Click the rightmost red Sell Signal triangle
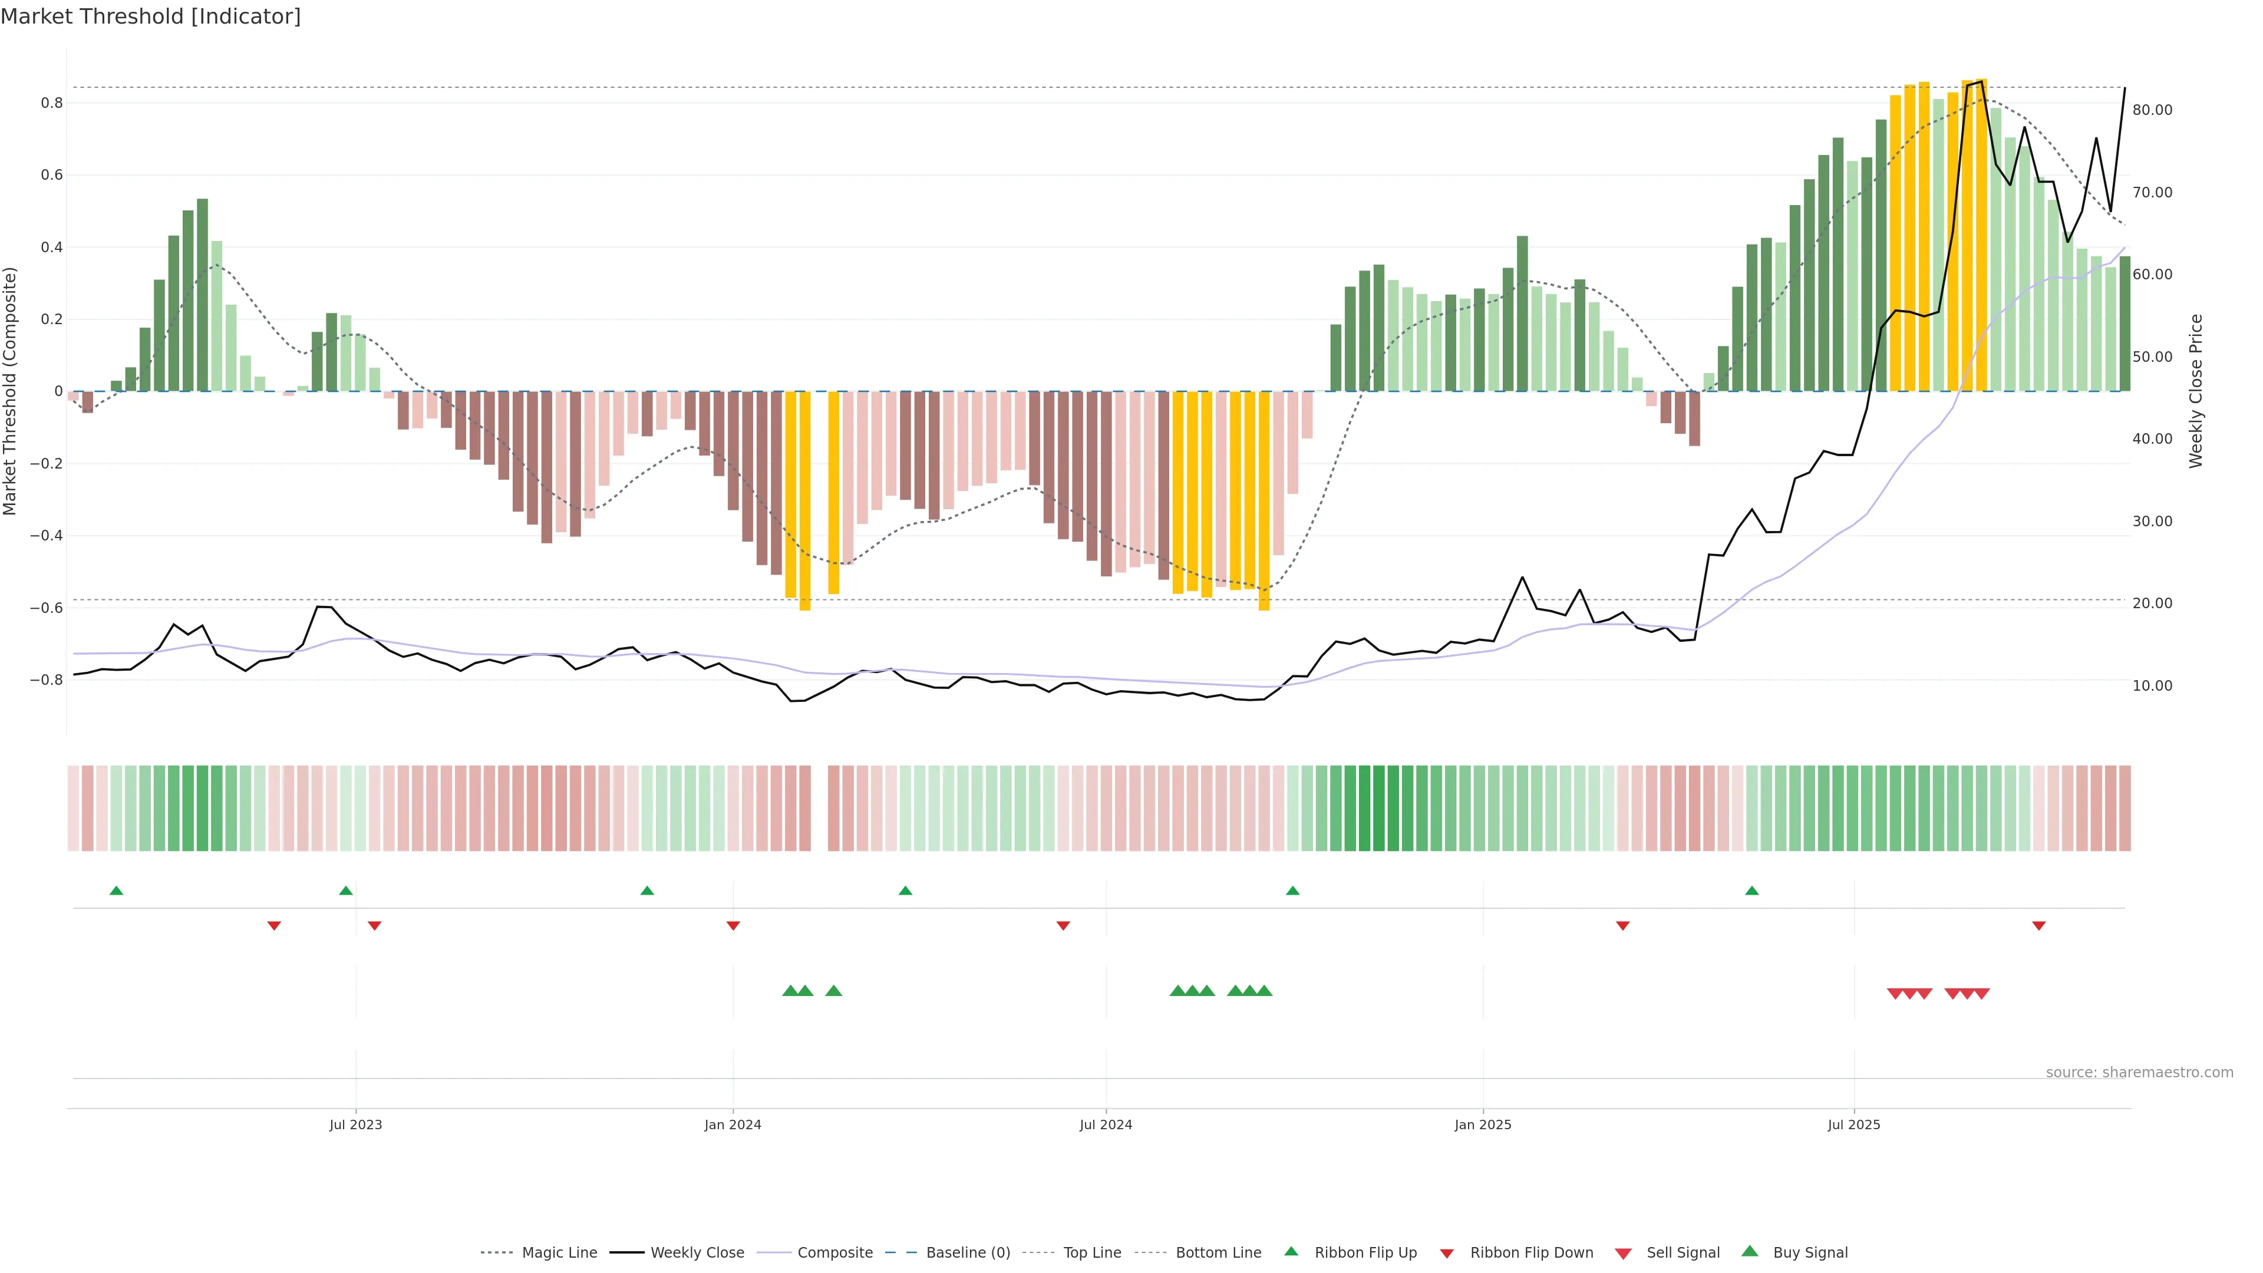Viewport: 2263px width, 1273px height. pyautogui.click(x=1982, y=994)
